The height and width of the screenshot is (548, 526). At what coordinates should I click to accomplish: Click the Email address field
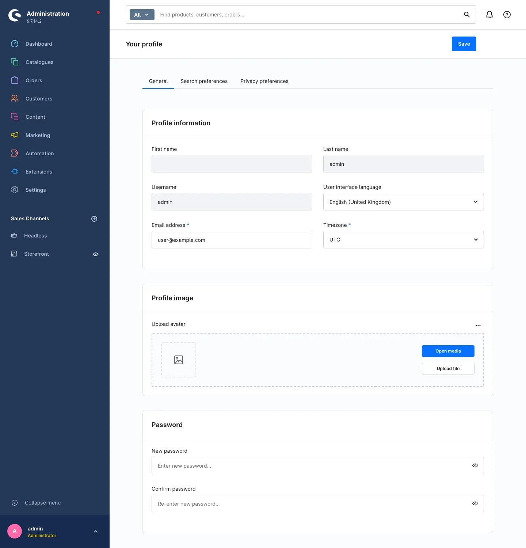pos(232,240)
